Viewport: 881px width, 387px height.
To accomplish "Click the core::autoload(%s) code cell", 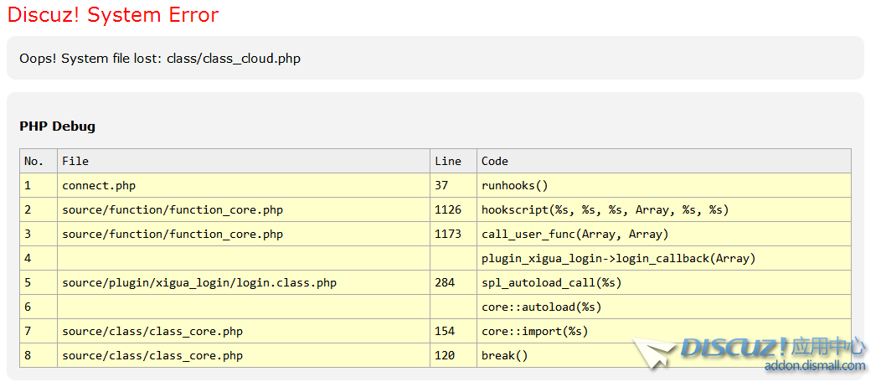I will tap(541, 307).
